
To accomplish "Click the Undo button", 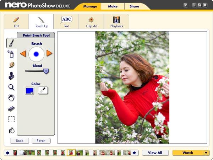I will [20, 141].
